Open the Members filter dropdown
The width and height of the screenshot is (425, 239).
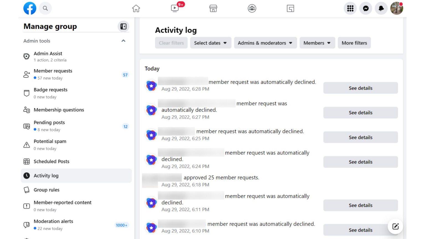click(317, 43)
